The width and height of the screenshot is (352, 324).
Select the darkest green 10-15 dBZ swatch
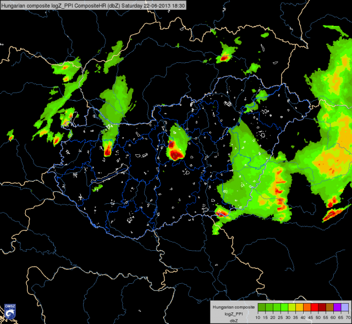(x=262, y=307)
